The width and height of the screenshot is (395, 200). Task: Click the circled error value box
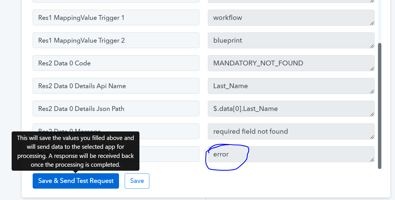coord(291,154)
